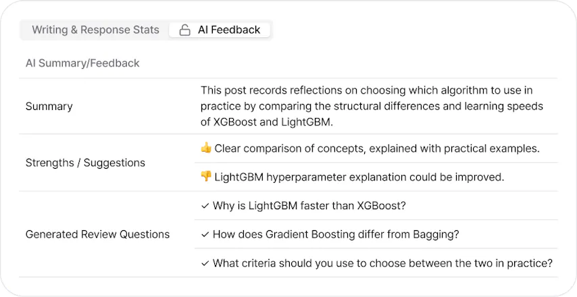Click the thumbs-down emoji icon
This screenshot has height=297, width=577.
206,177
